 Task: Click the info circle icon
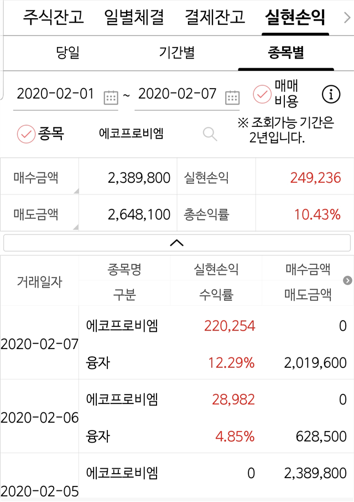pos(331,94)
